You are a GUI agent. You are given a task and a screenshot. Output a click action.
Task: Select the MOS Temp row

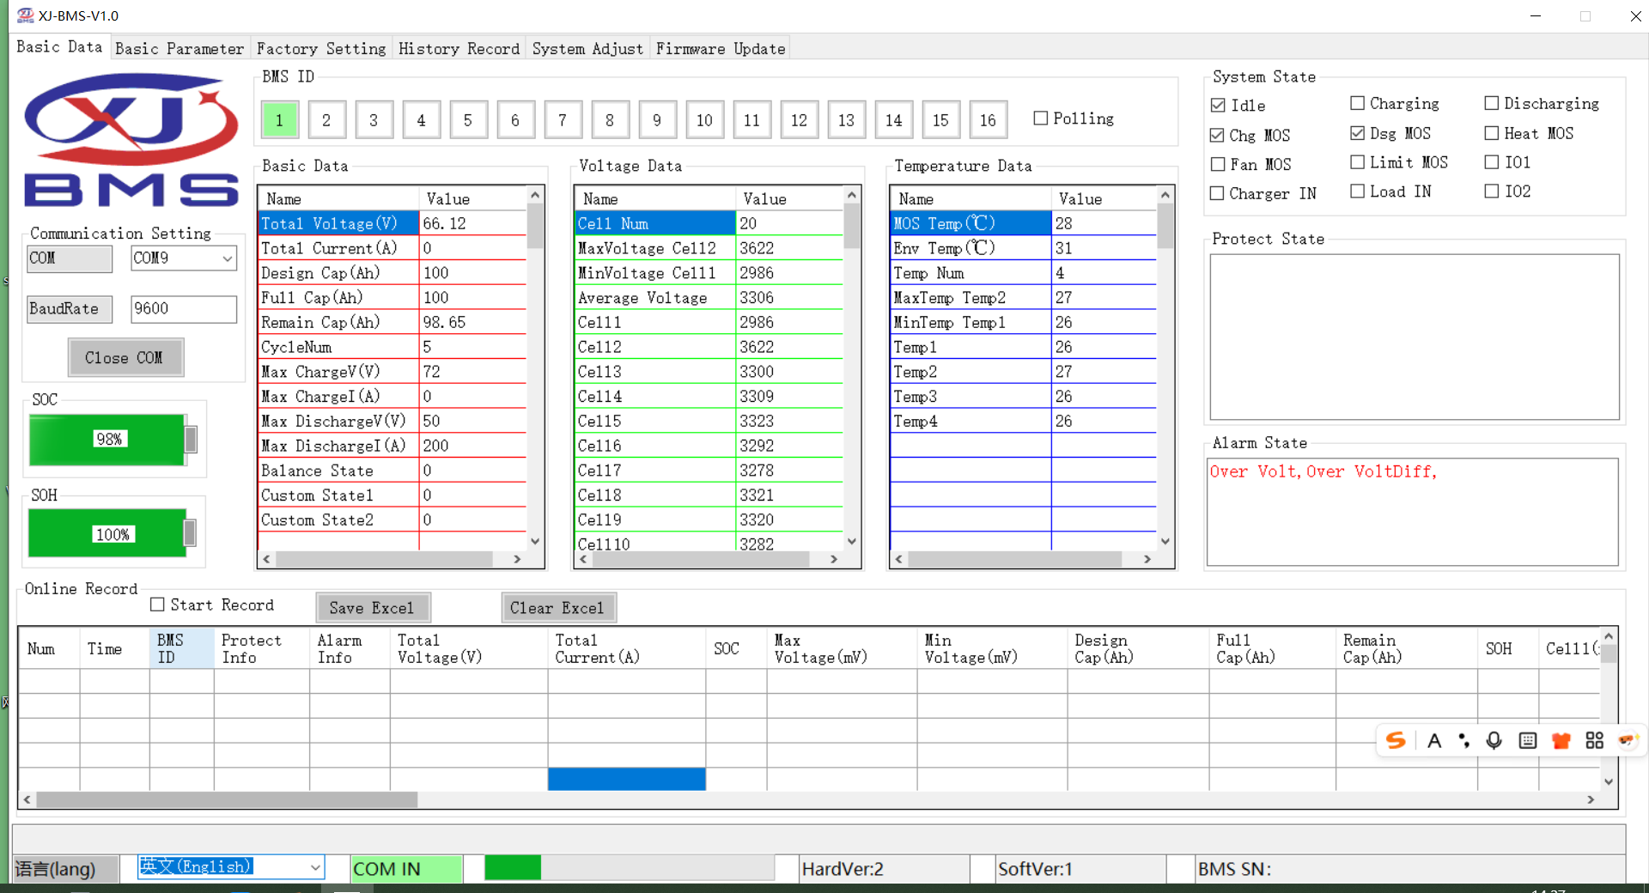[x=1024, y=223]
